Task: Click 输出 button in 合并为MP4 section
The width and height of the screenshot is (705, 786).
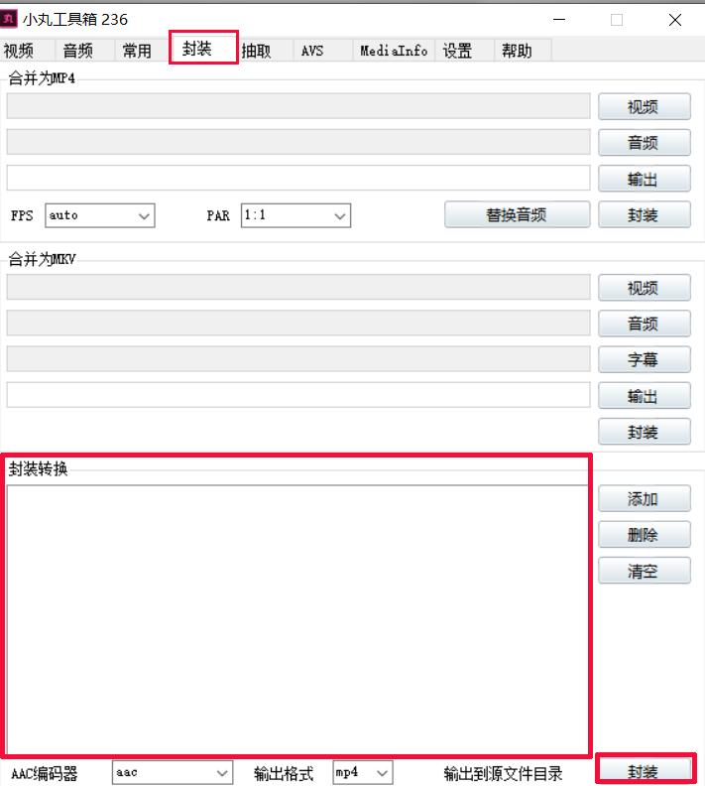Action: coord(644,179)
